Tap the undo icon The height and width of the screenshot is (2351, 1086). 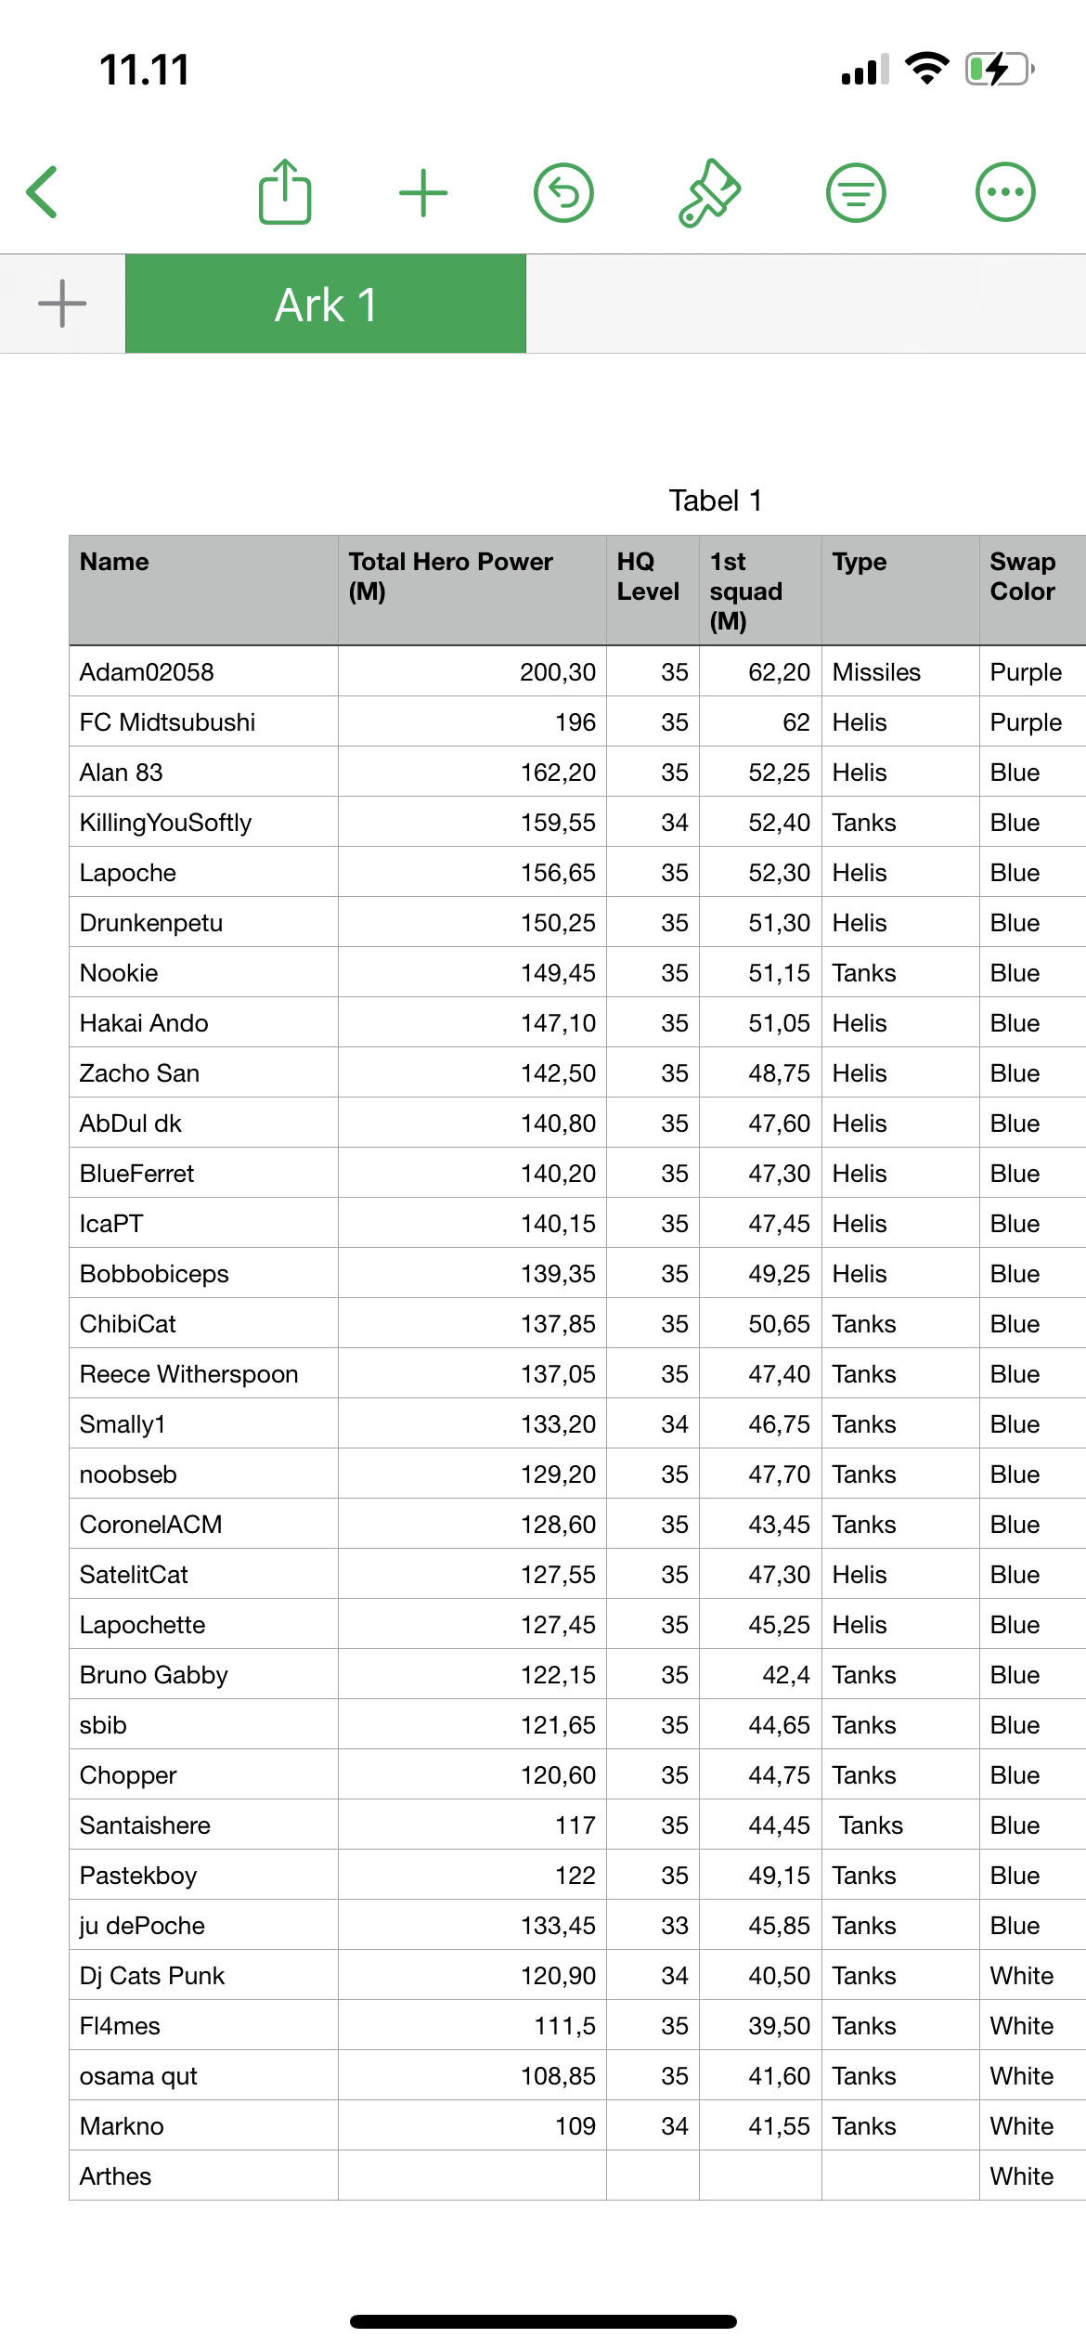tap(563, 192)
